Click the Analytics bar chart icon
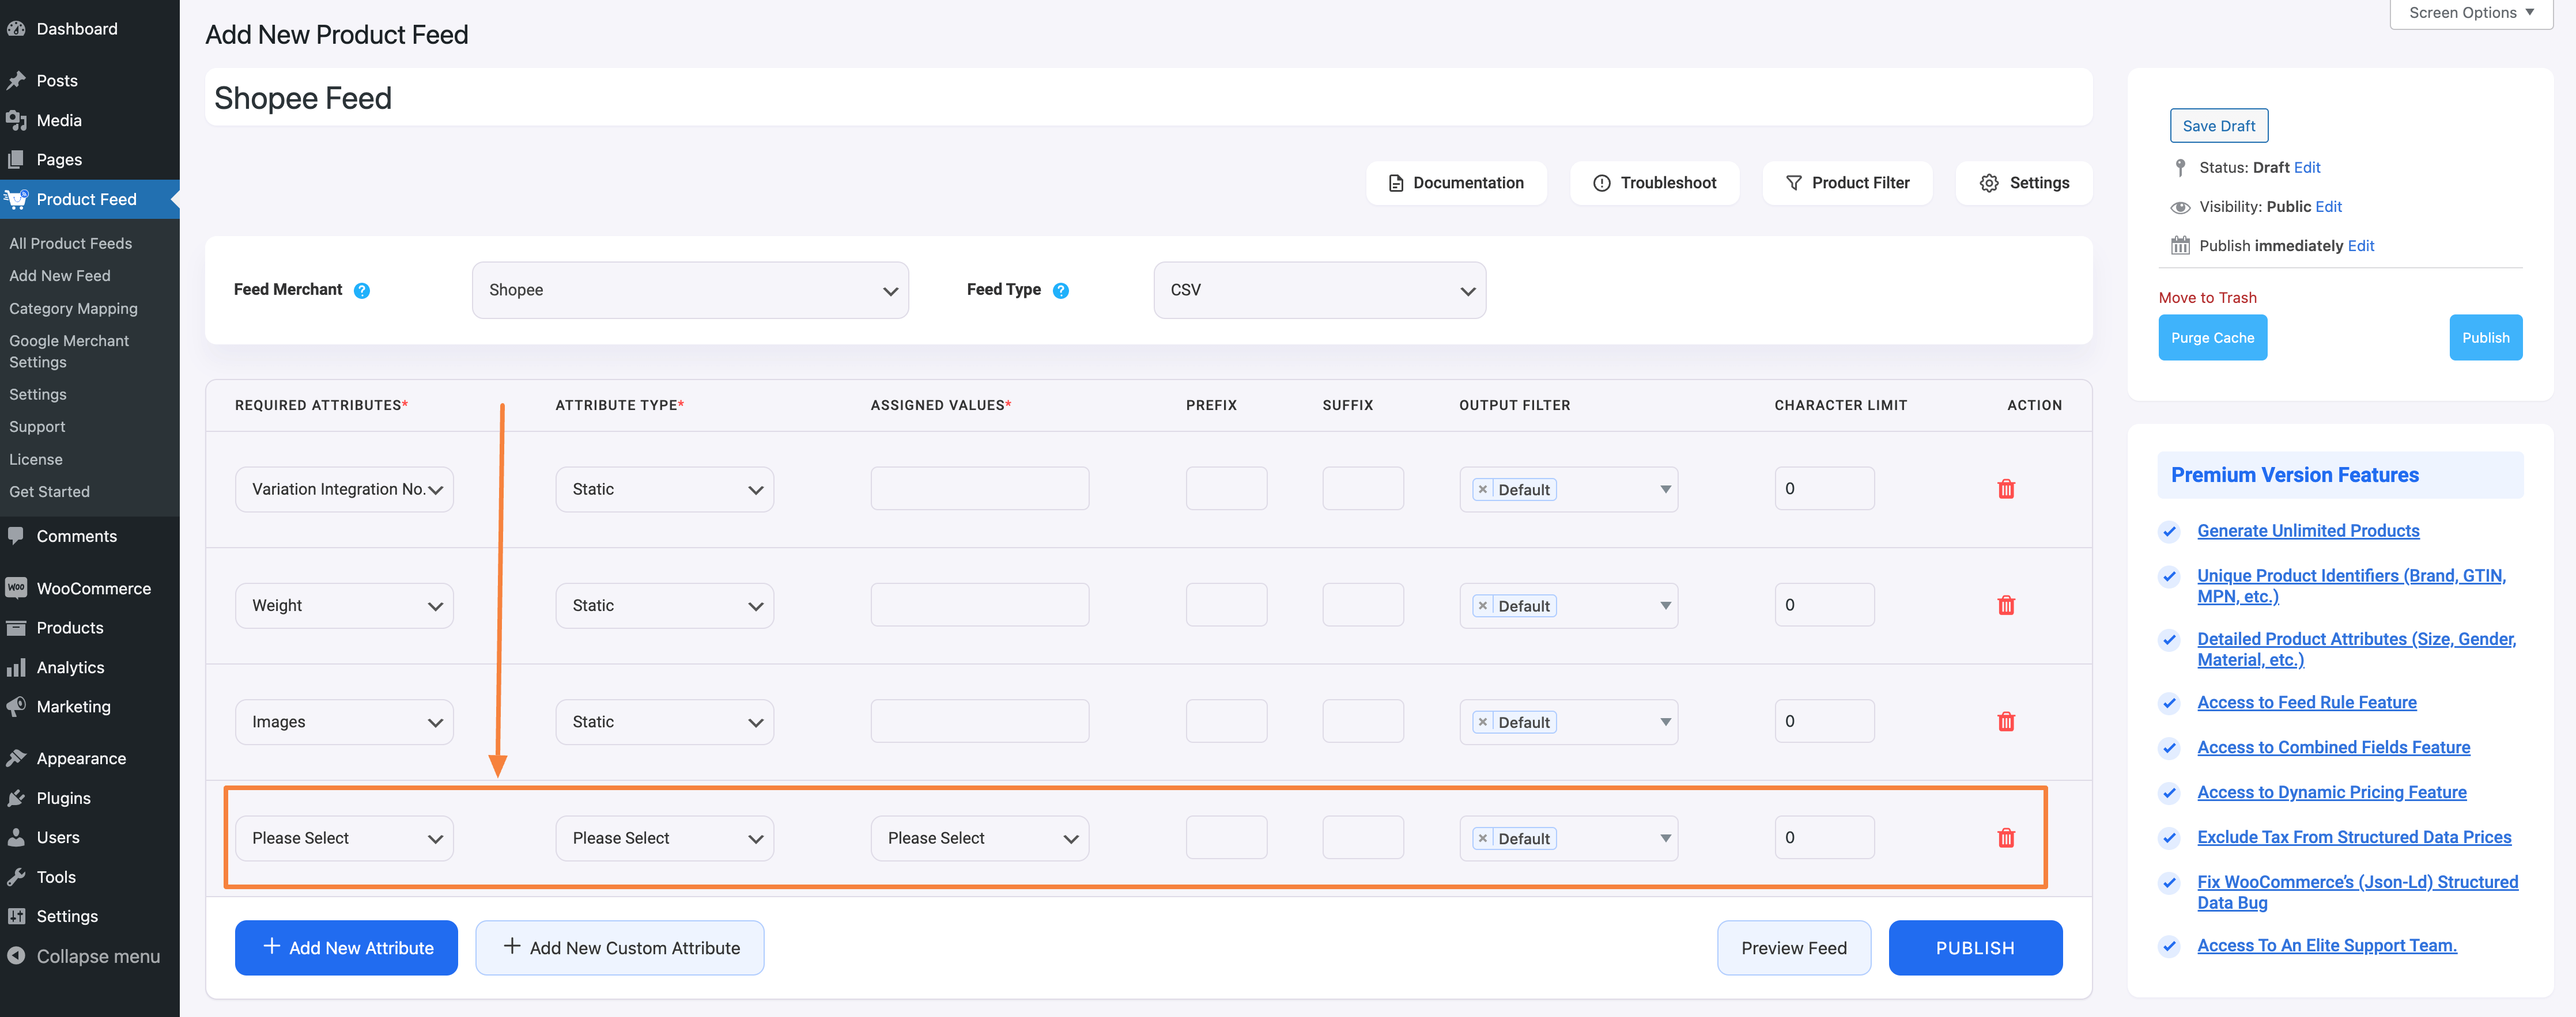 click(16, 667)
